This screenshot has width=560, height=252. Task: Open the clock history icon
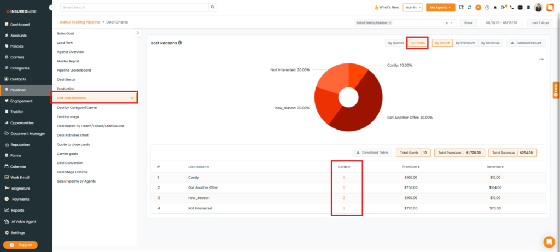(487, 8)
